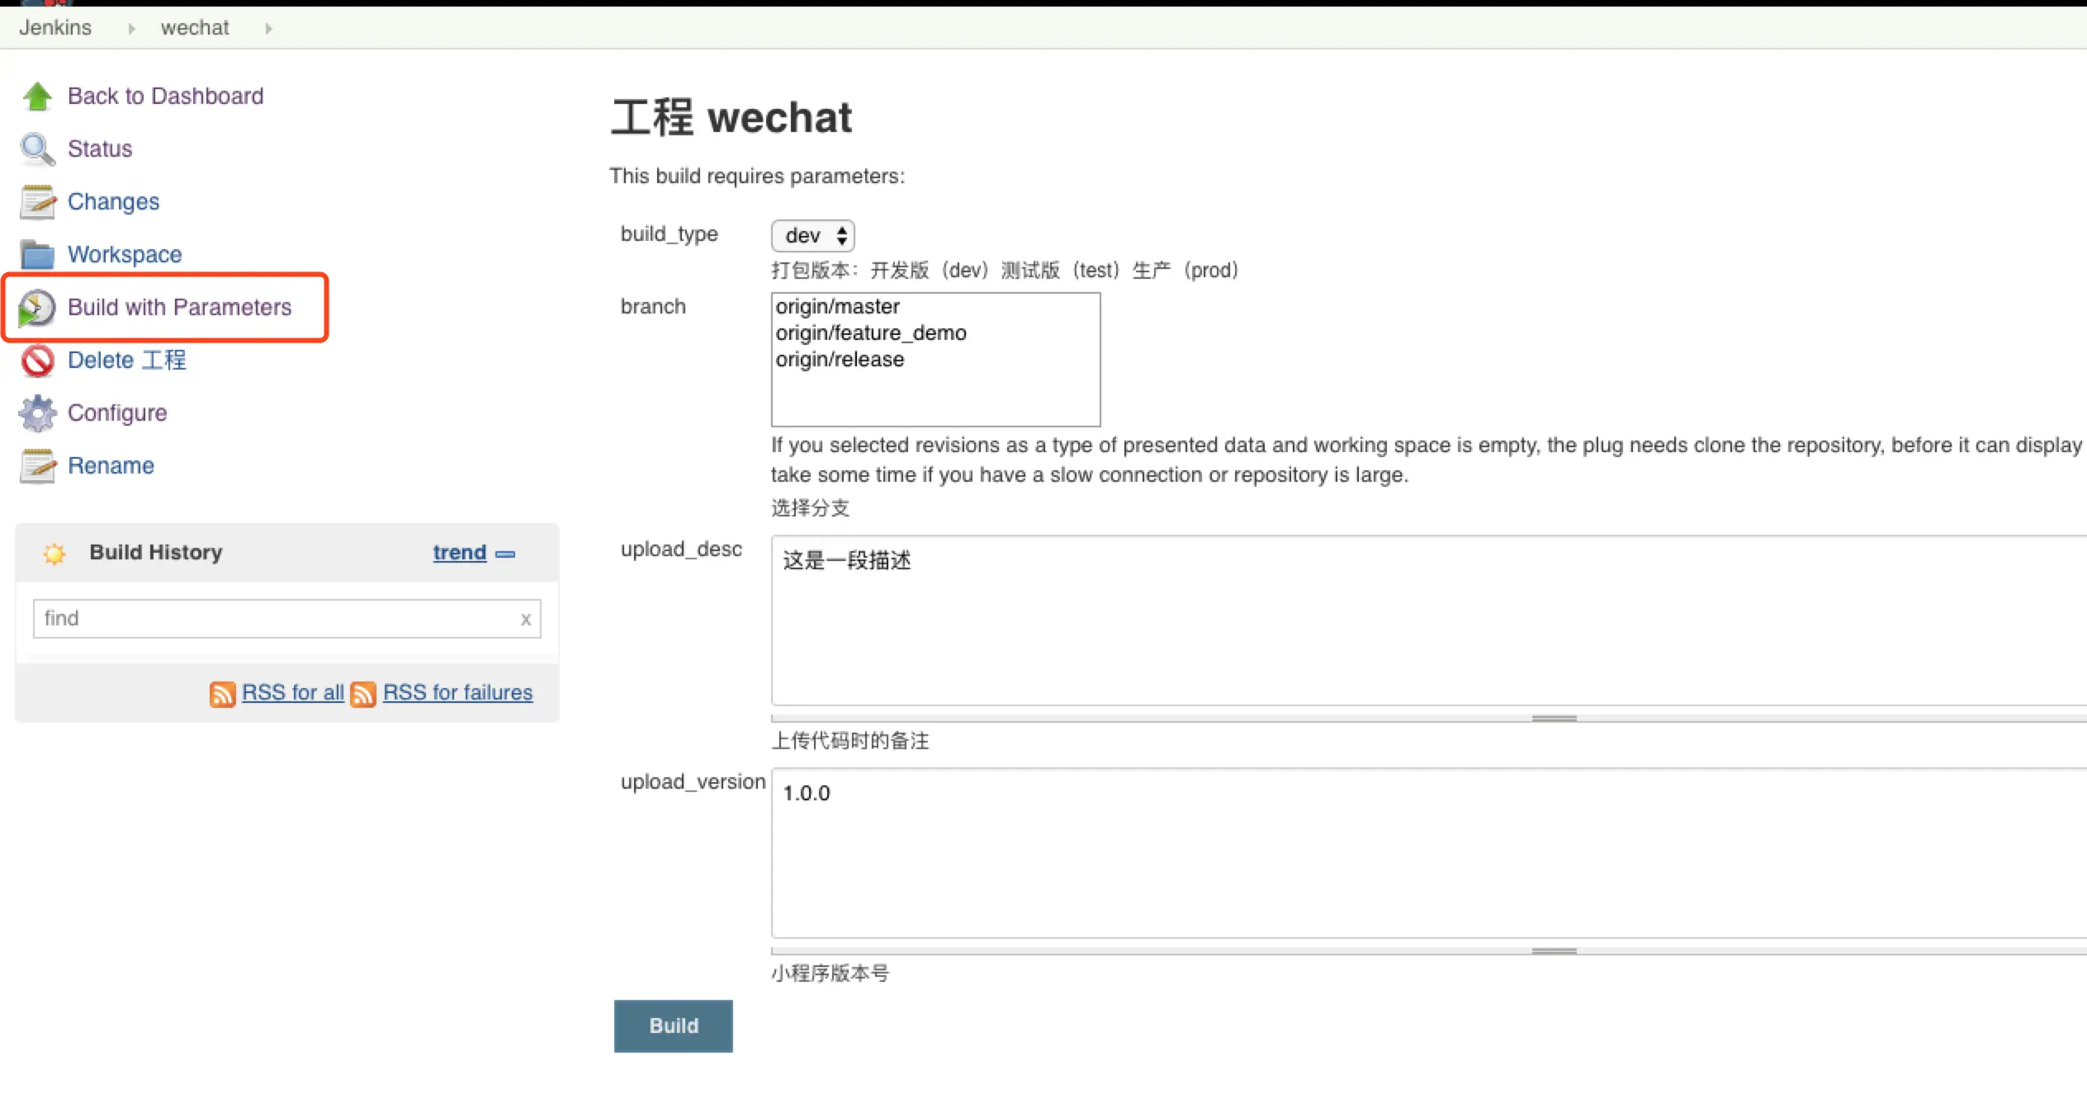The image size is (2087, 1094).
Task: Select origin/feature_demo branch option
Action: click(870, 333)
